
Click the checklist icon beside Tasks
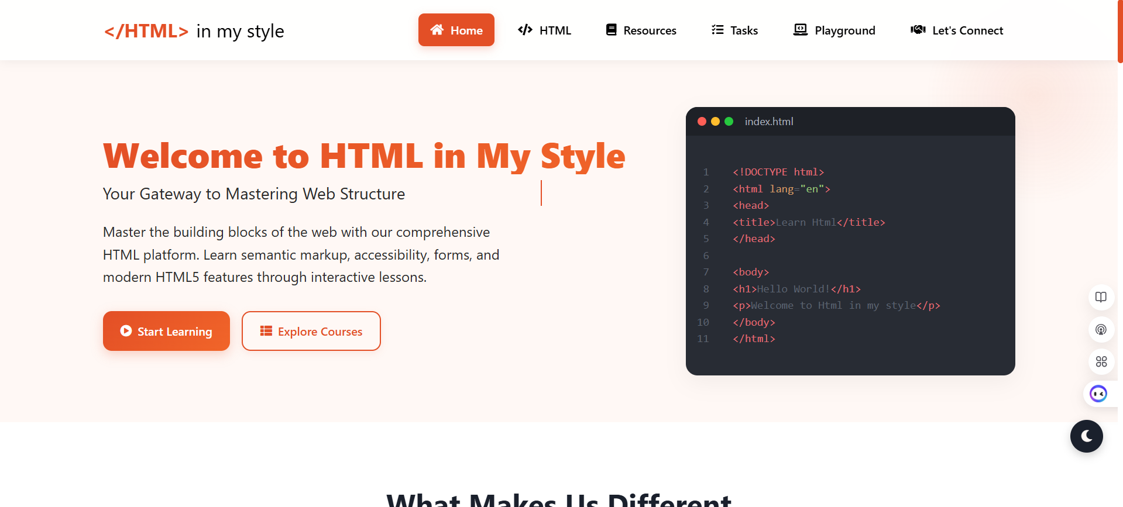717,30
